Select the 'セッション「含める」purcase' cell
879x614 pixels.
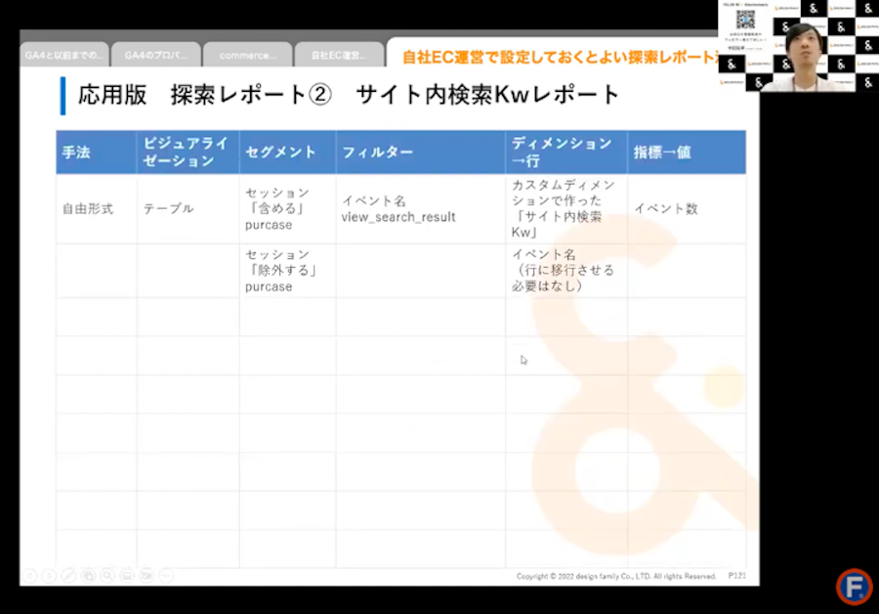[287, 209]
